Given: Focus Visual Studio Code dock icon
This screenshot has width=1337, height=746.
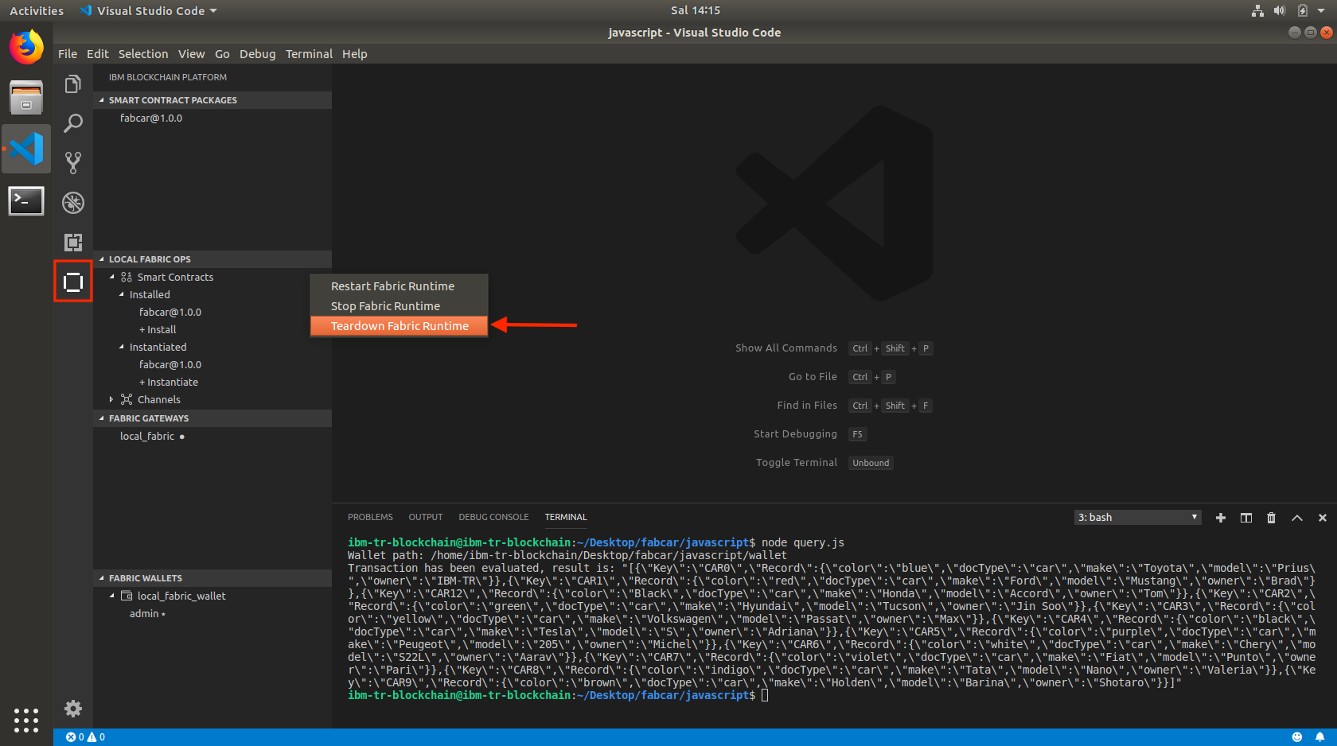Looking at the screenshot, I should click(x=26, y=149).
